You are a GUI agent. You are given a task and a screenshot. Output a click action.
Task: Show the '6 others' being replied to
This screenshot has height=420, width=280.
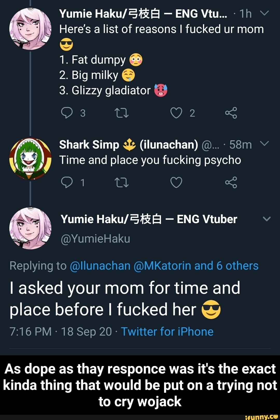click(x=237, y=266)
